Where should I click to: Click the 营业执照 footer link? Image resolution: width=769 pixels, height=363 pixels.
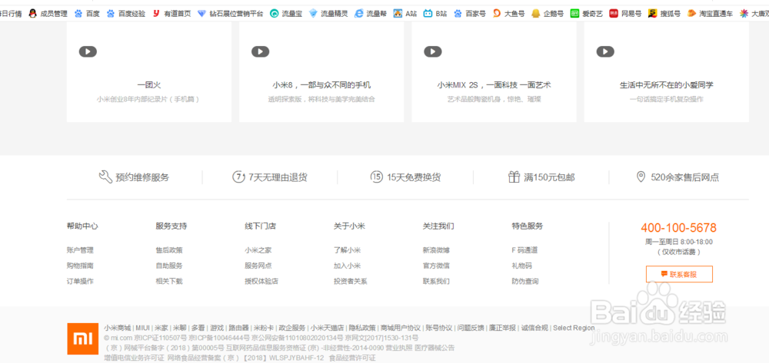[400, 348]
